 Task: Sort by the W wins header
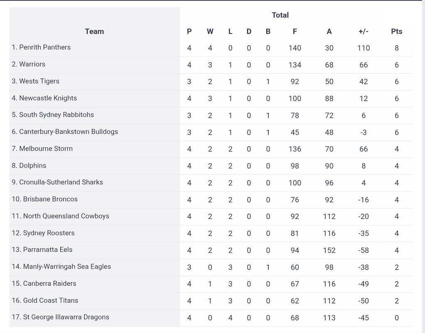point(210,32)
